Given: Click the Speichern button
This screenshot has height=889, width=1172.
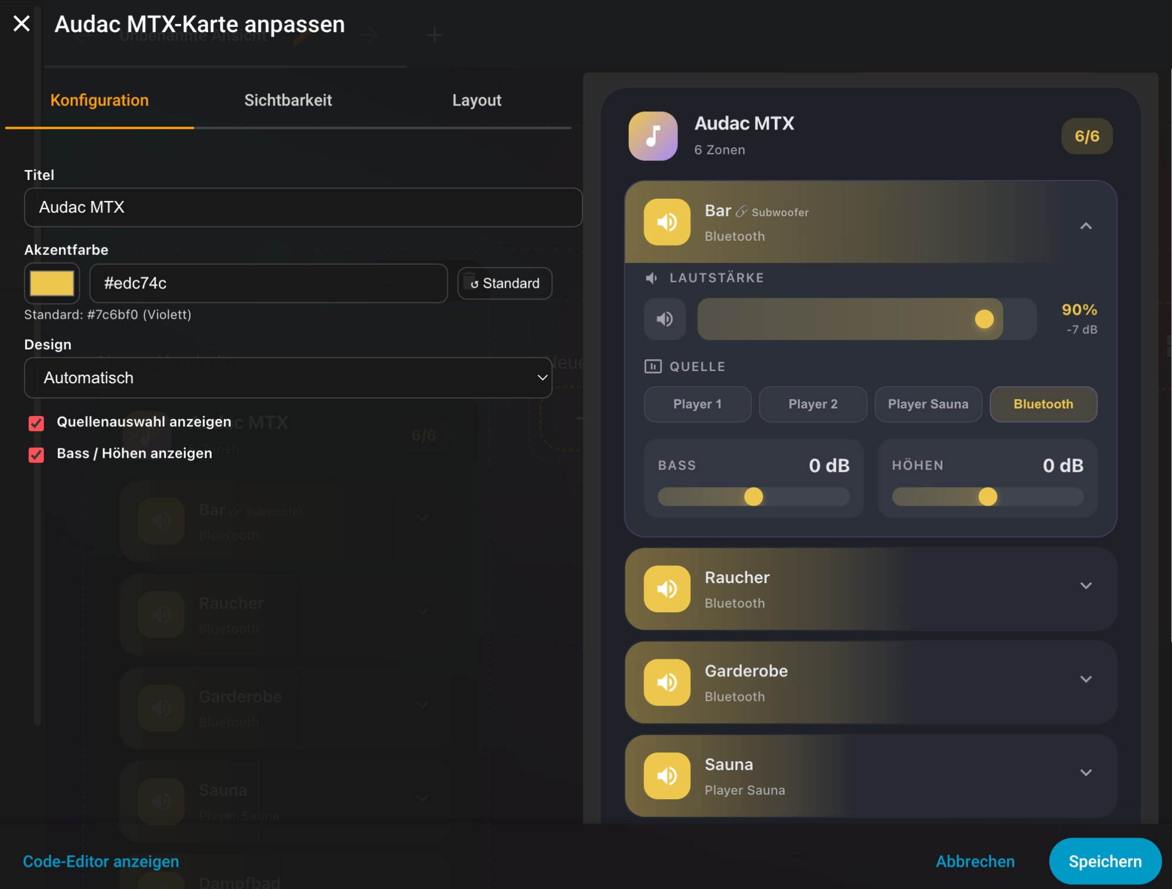Looking at the screenshot, I should click(x=1105, y=861).
